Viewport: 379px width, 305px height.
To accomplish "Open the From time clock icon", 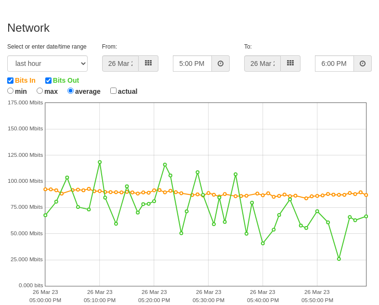I will point(221,64).
